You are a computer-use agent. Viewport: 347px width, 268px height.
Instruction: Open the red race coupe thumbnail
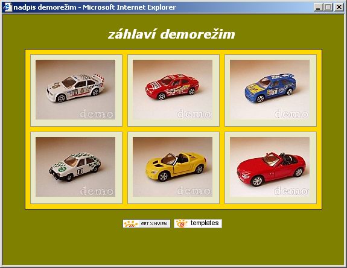pyautogui.click(x=173, y=89)
